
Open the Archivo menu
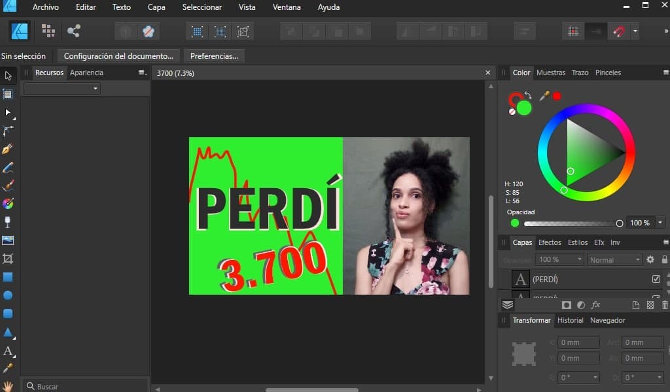point(46,7)
